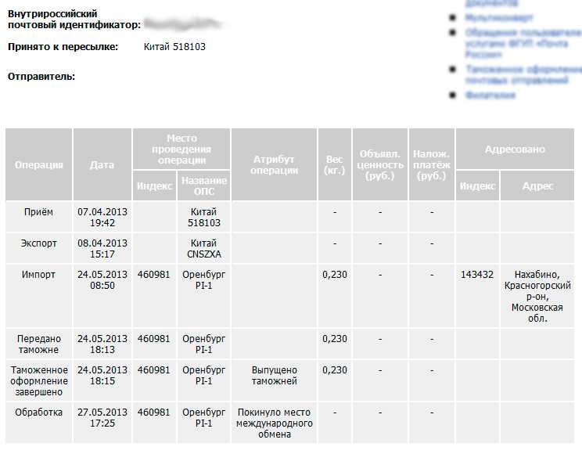Click the 'Налож. платёж (руб.)' header
Viewport: 582px width, 454px height.
tap(431, 164)
